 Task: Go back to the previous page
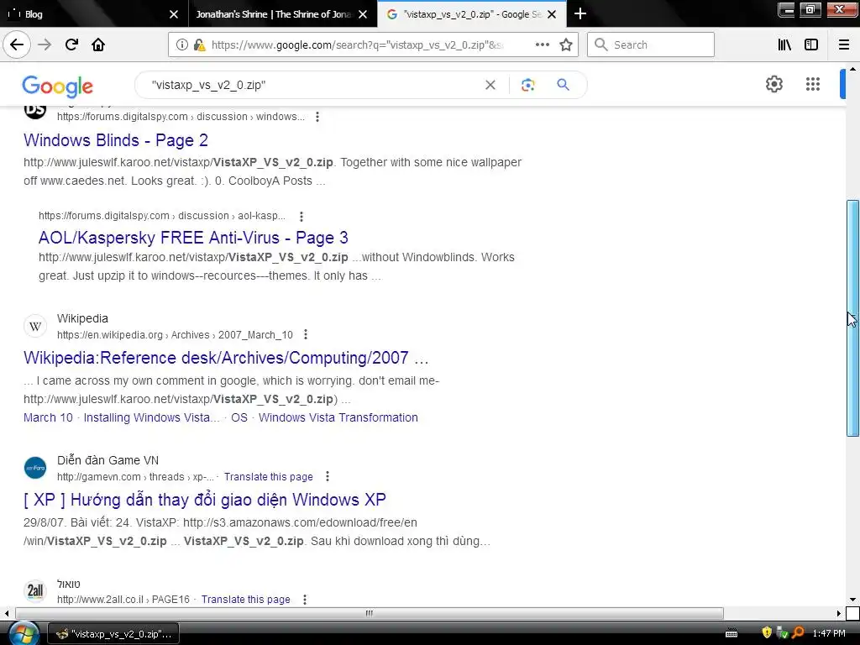click(17, 45)
